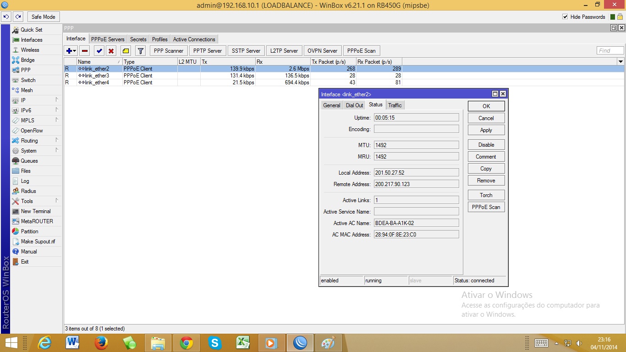
Task: Open MetaROUTER from the sidebar
Action: 36,221
